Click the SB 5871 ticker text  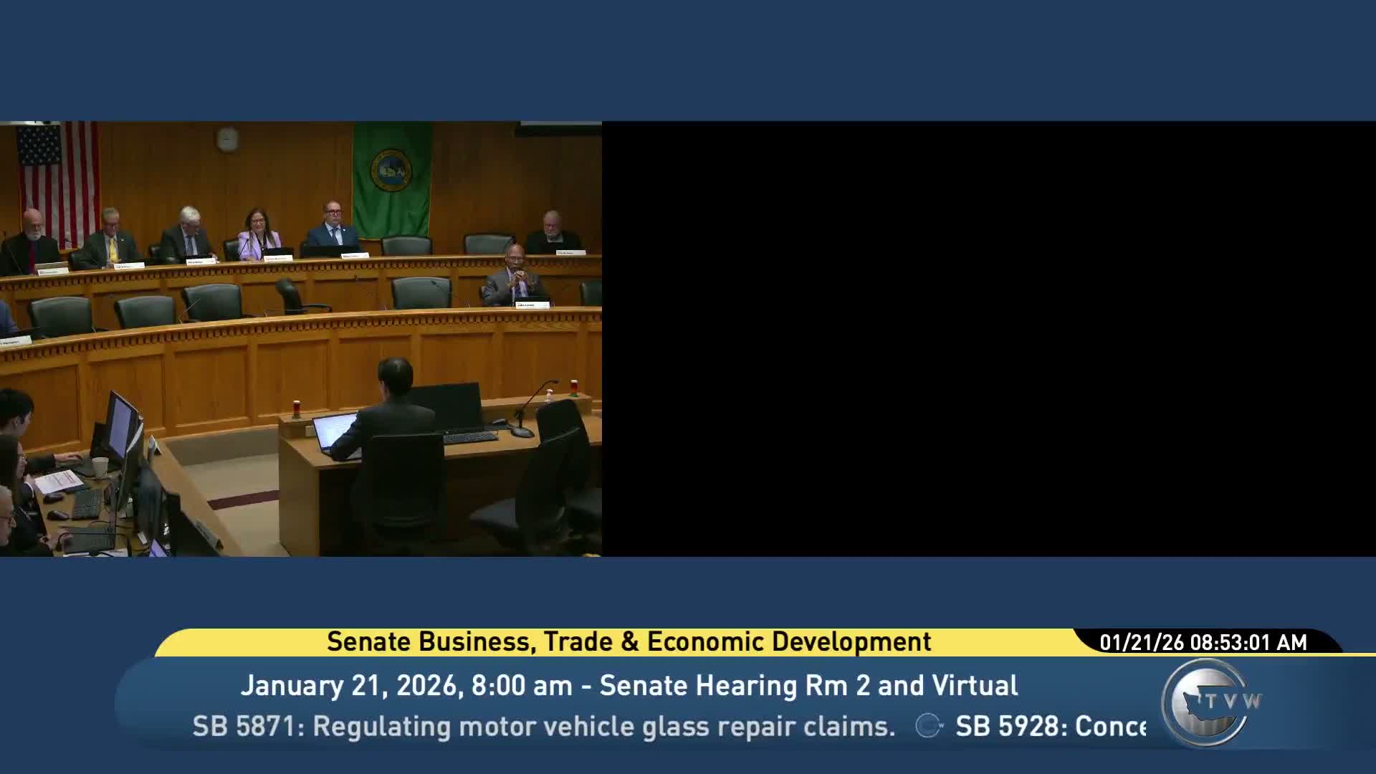coord(543,727)
